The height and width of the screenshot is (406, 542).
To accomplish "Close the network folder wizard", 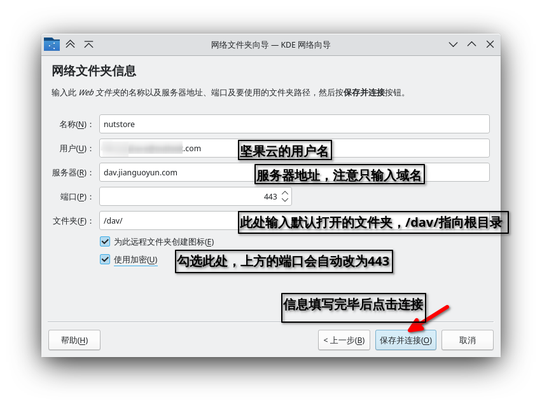I will [490, 44].
